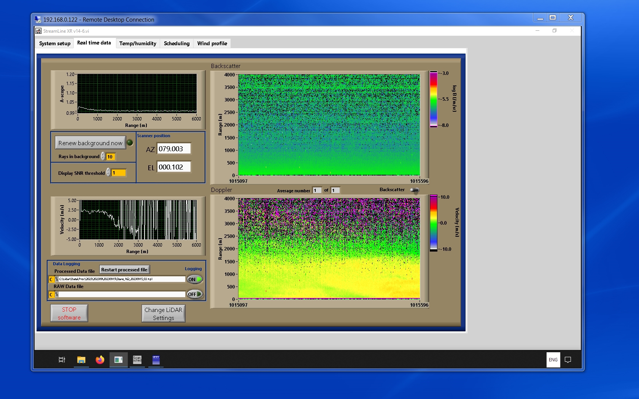Click the Backscatter log B color scale bar
Screen dimensions: 639x399
point(433,99)
